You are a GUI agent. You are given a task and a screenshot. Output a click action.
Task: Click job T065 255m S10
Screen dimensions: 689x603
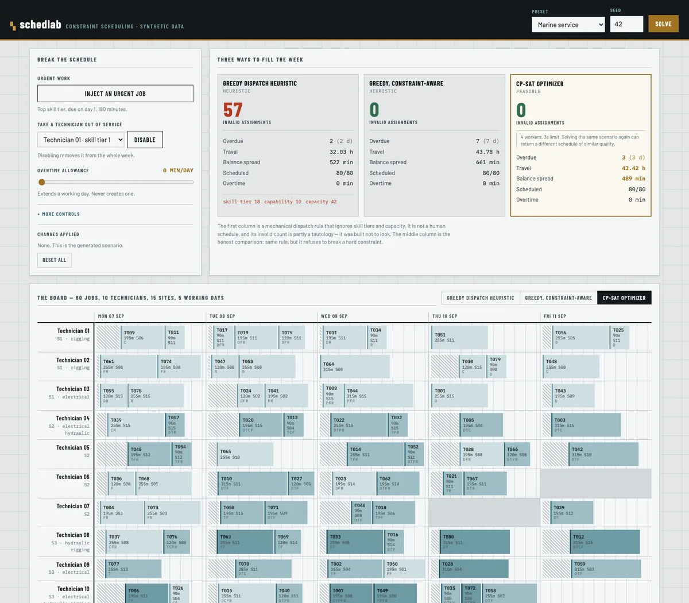click(x=246, y=454)
